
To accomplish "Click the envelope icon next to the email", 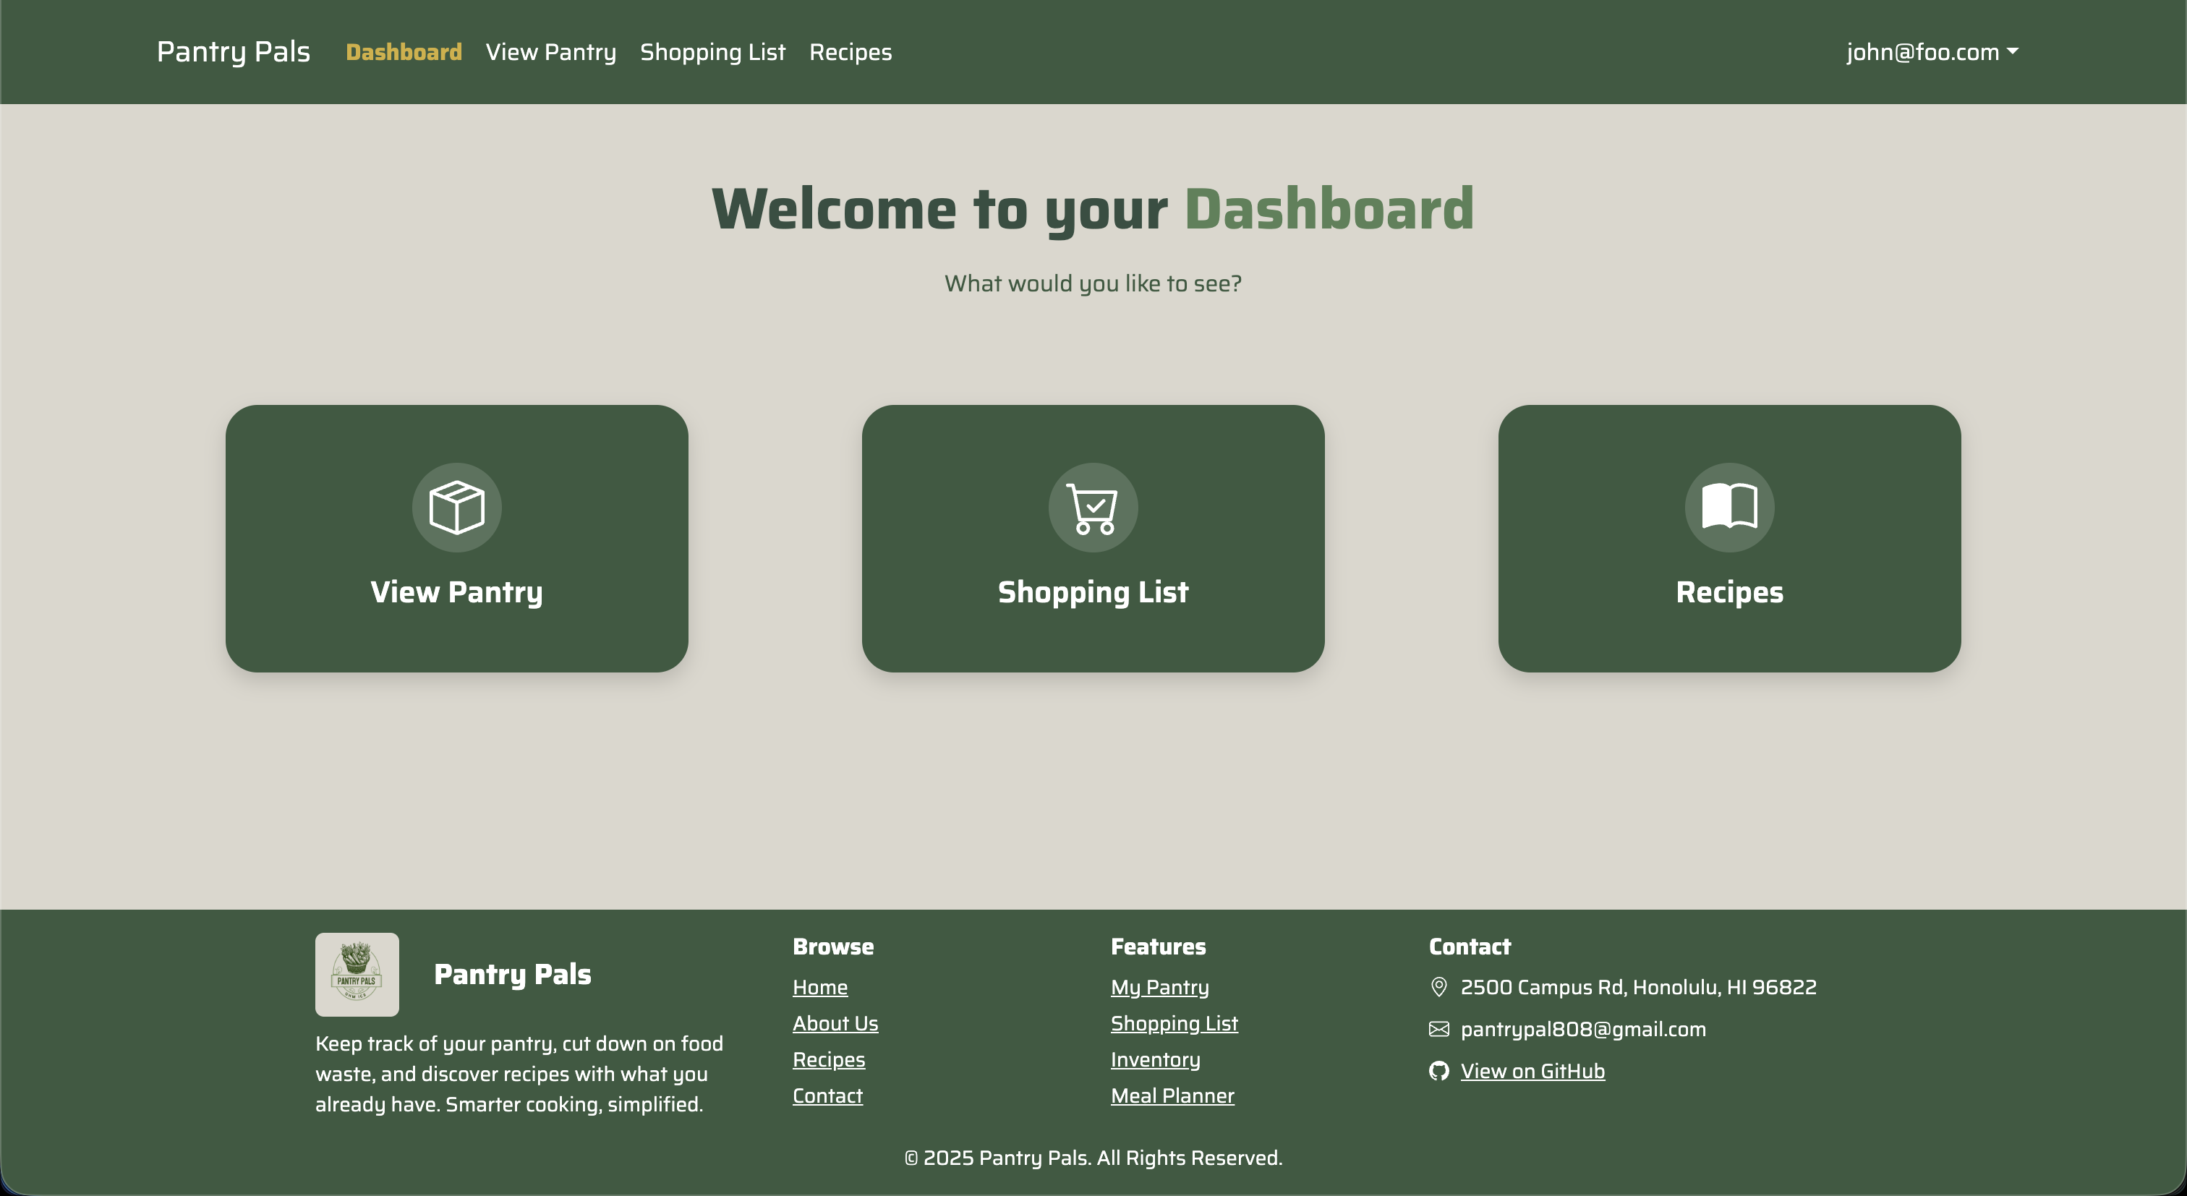I will (1438, 1029).
